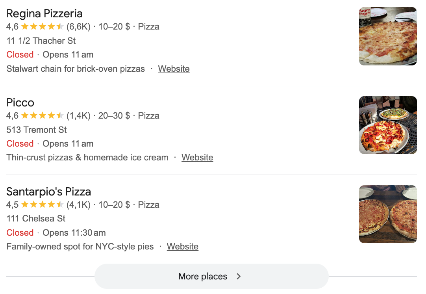View the Picco pizza photo thumbnail
The height and width of the screenshot is (294, 426).
[388, 125]
